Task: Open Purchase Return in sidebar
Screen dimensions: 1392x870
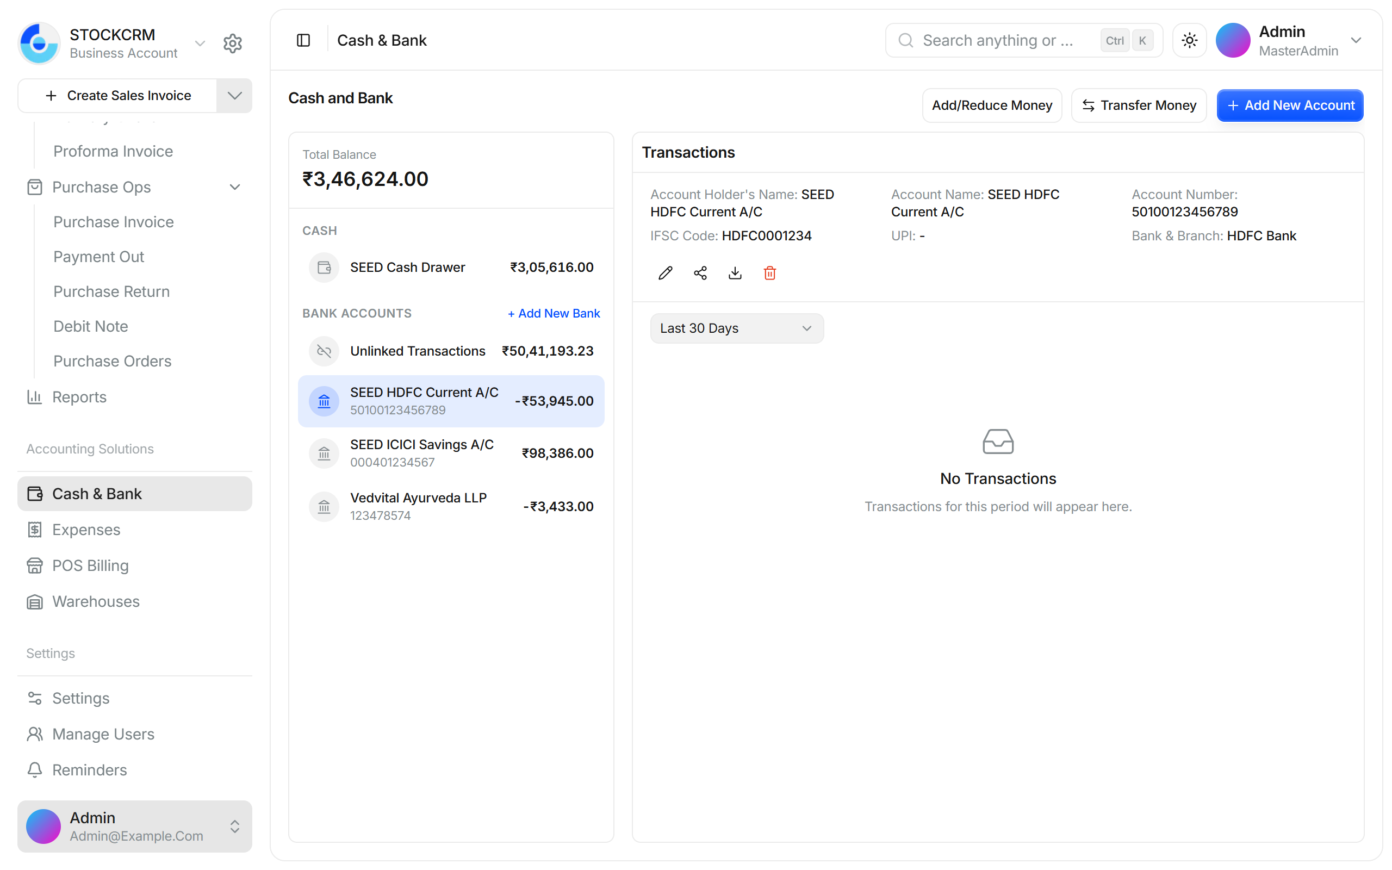Action: coord(111,292)
